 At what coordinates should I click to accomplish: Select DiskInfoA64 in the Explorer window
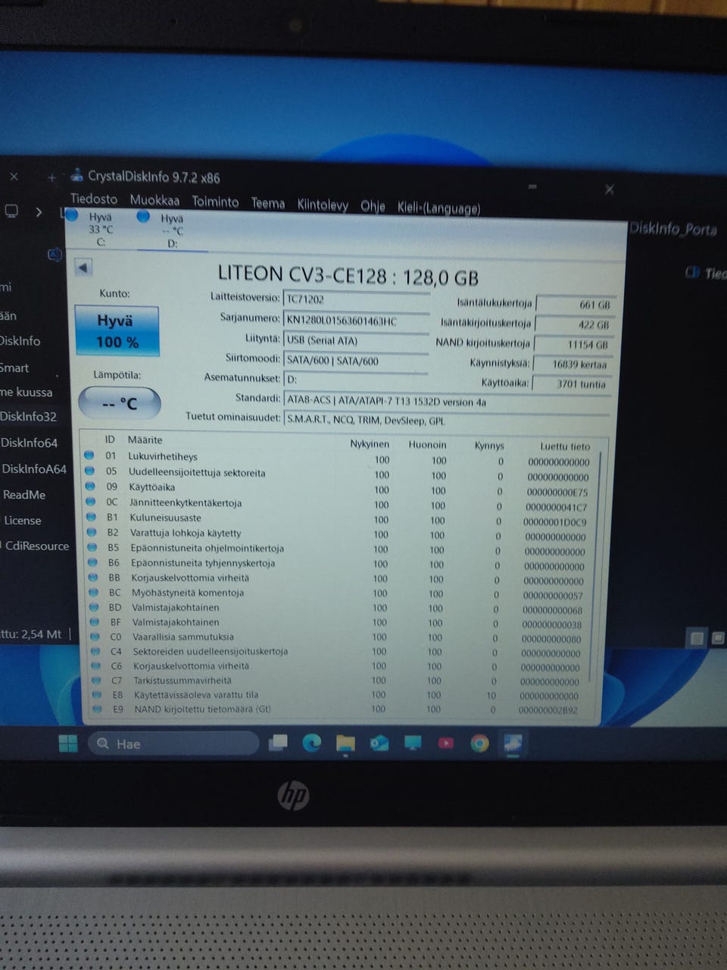33,469
